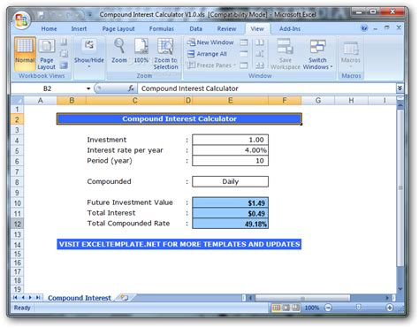
Task: Click the zoom out minus button
Action: point(328,308)
